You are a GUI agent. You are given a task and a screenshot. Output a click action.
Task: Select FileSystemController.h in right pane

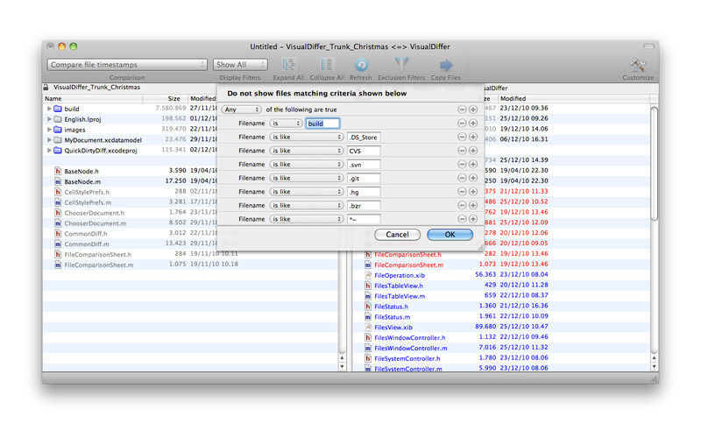tap(407, 358)
